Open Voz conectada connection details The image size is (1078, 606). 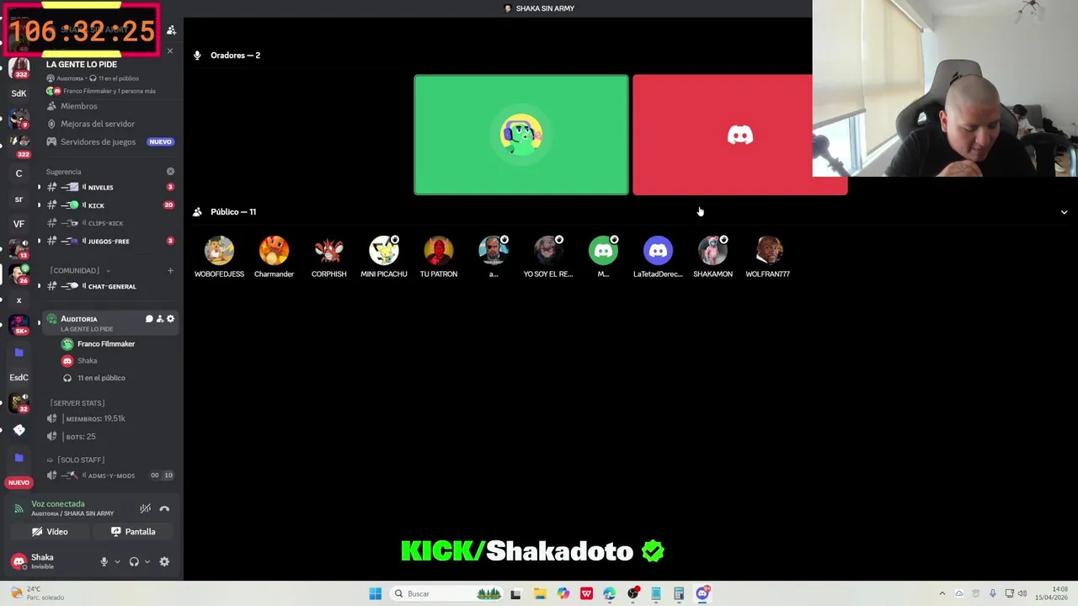[x=58, y=504]
